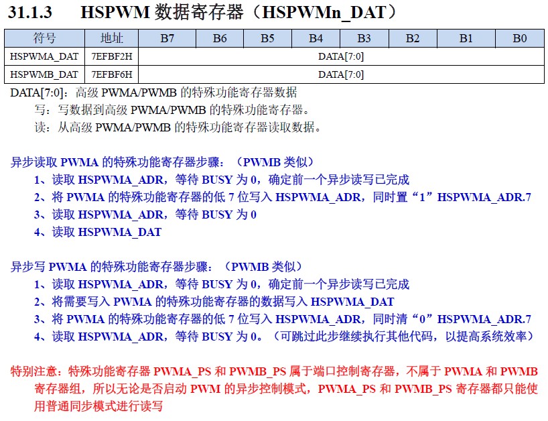
Task: Click the section heading 31.1.3 HSPWM 数据寄存器
Action: pyautogui.click(x=203, y=12)
